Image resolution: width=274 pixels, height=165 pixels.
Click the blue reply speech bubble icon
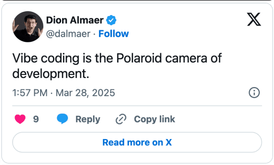(x=63, y=119)
